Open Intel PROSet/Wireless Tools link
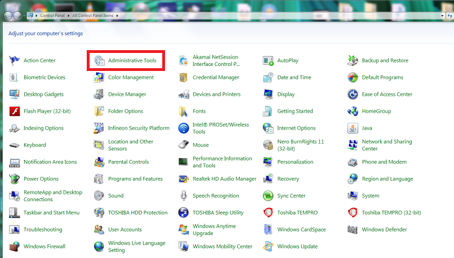 (221, 128)
